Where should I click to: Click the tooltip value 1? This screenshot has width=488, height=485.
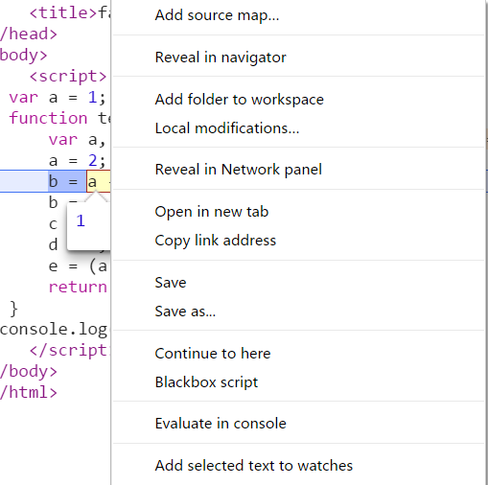pyautogui.click(x=81, y=220)
